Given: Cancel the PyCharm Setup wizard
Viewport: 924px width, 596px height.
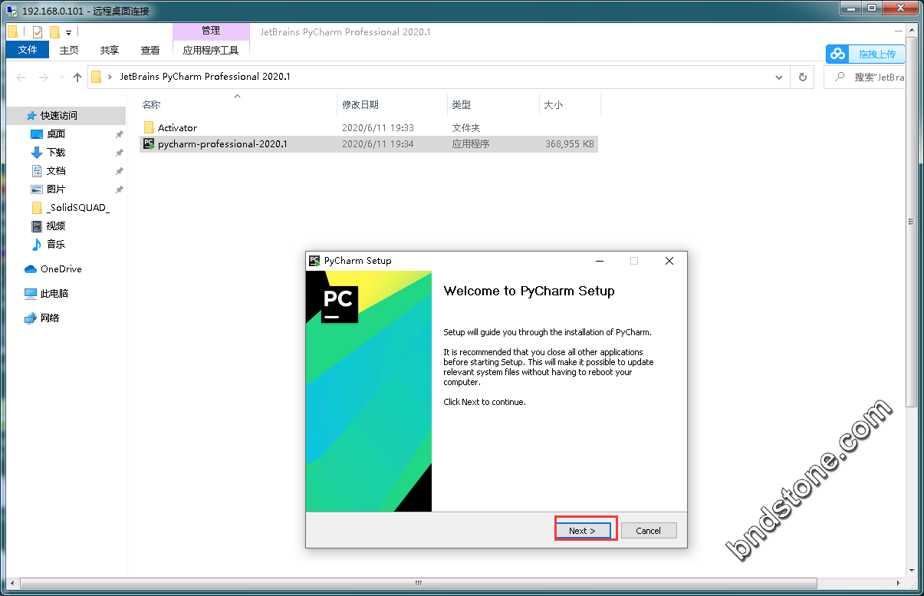Looking at the screenshot, I should point(648,530).
